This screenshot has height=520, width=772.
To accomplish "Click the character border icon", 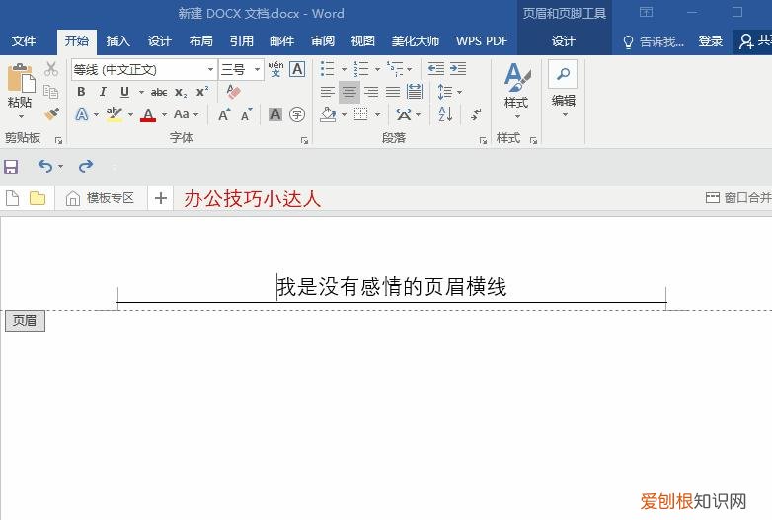I will point(297,69).
